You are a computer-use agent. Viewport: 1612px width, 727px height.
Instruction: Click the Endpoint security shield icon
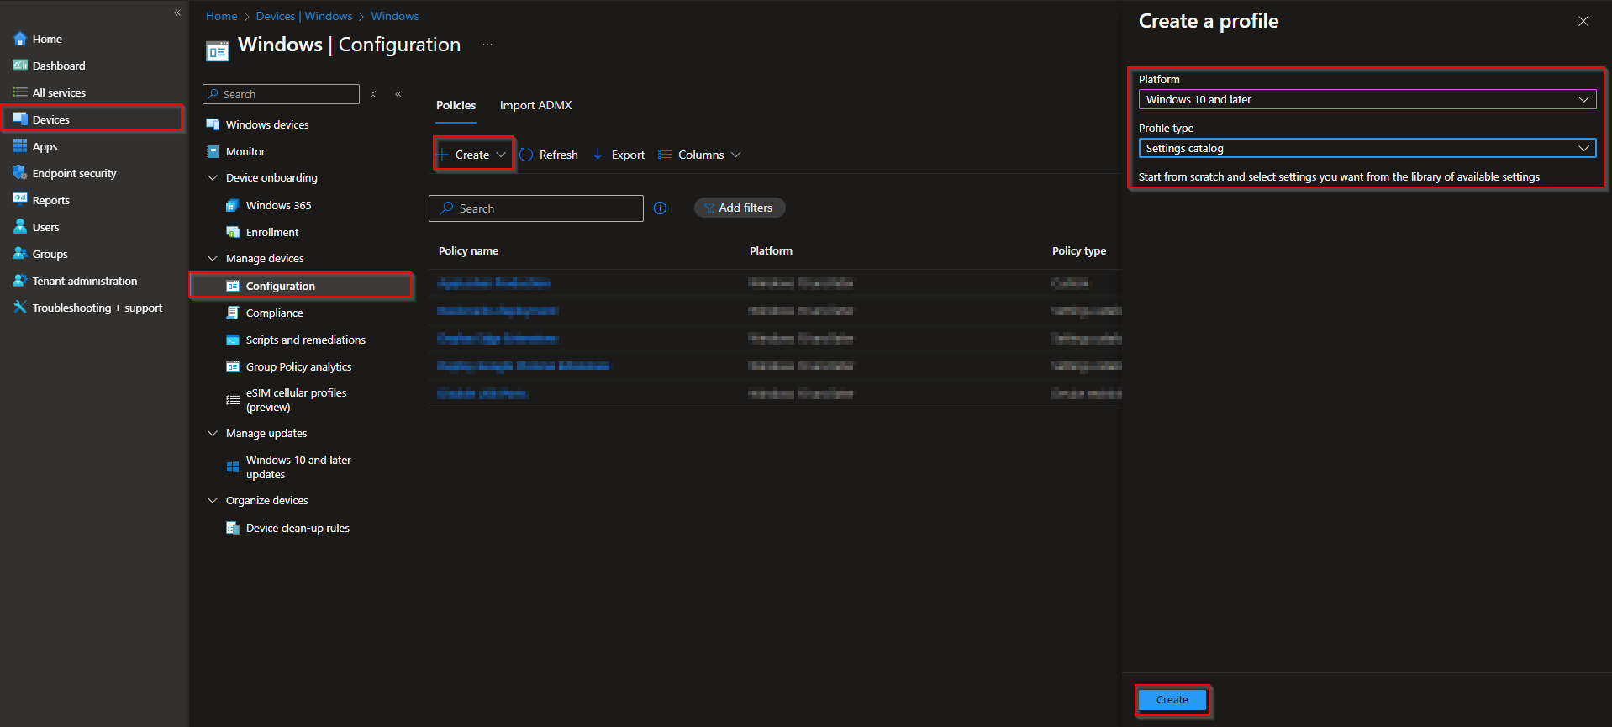click(20, 173)
